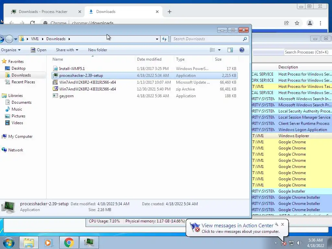Show hidden tray icons arrow
Image resolution: width=332 pixels, height=249 pixels.
[276, 243]
